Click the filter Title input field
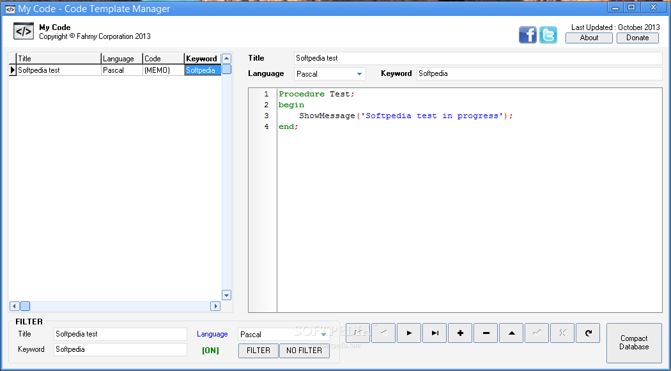 point(121,334)
